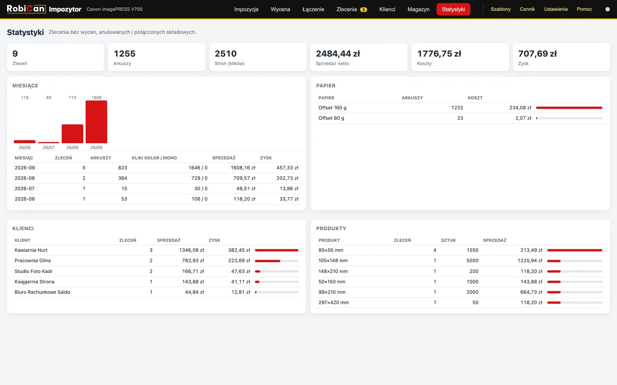This screenshot has height=385, width=617.
Task: Click Studio Foto Kadr client row
Action: 157,271
